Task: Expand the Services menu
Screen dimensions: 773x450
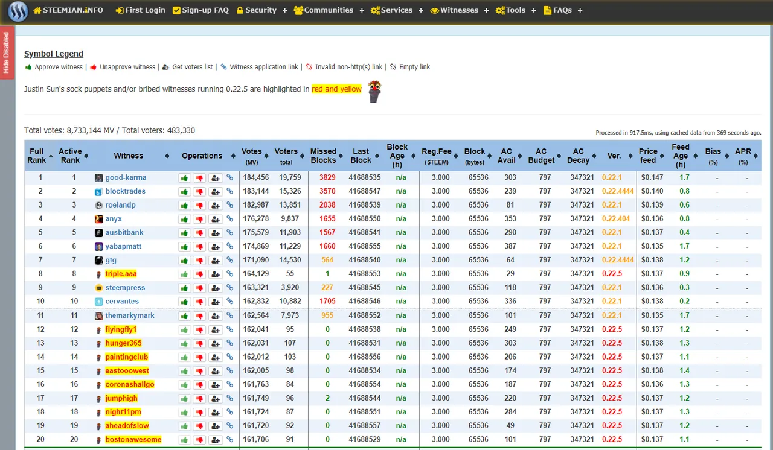Action: coord(397,10)
